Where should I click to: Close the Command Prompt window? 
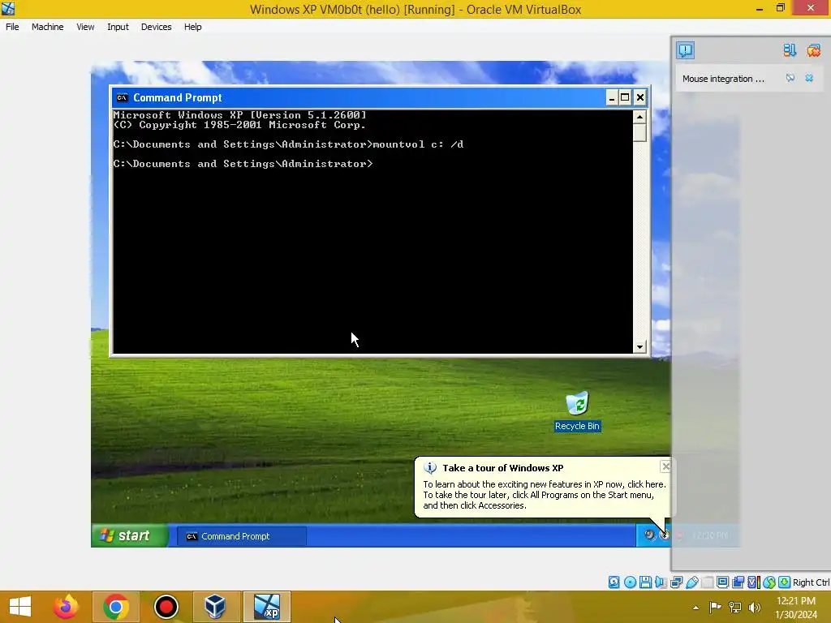pos(640,97)
